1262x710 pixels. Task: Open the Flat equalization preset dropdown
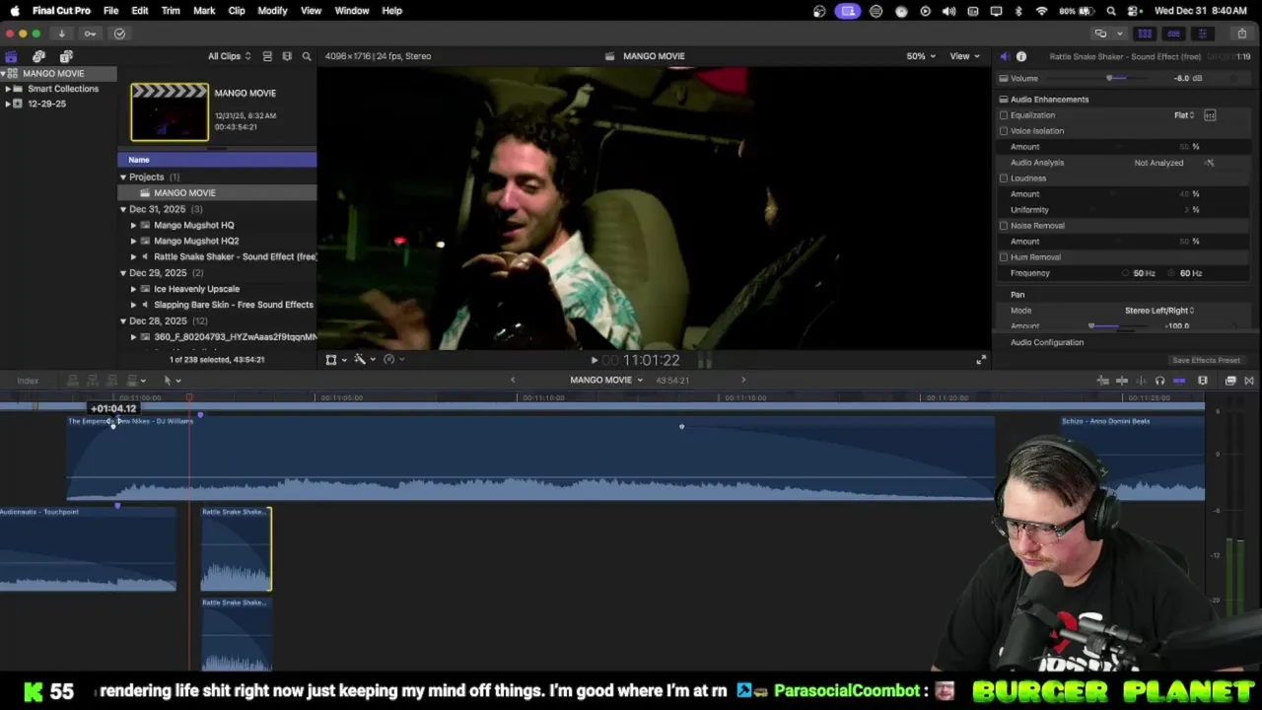[1184, 115]
